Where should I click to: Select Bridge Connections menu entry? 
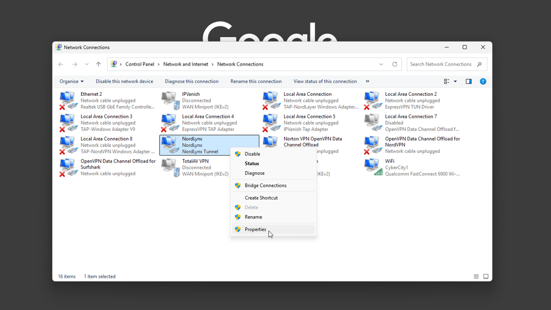(x=273, y=186)
